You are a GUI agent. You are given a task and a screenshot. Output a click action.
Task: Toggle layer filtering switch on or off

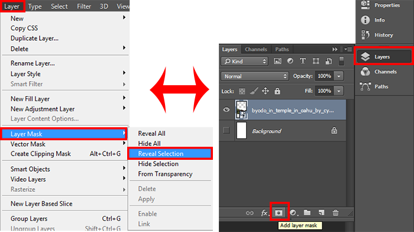[341, 61]
